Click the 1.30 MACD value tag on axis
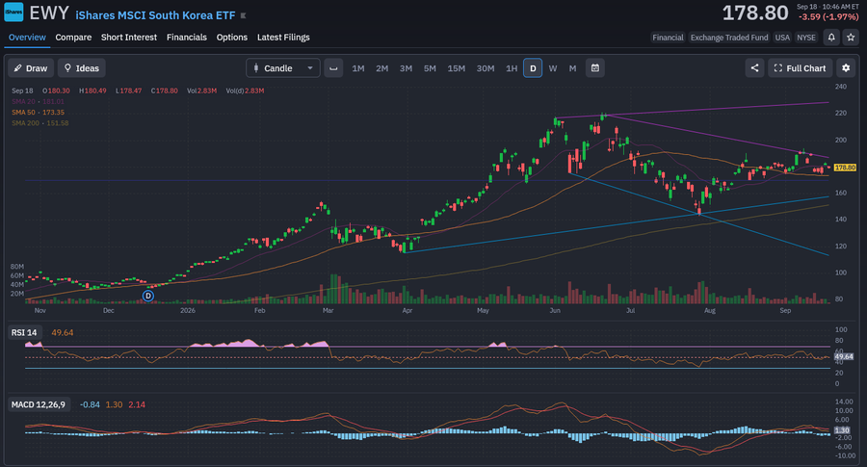Screen dimensions: 867x467 tap(842, 430)
